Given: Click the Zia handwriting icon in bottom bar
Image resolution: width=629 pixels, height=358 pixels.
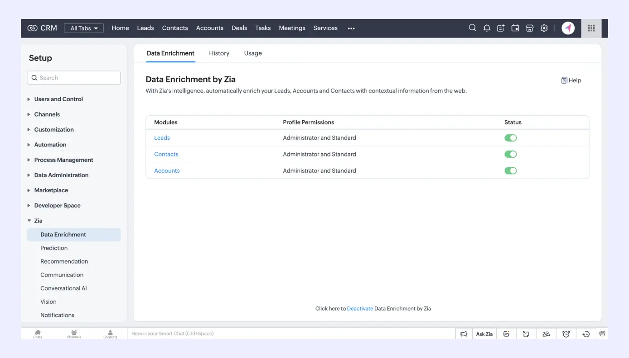Looking at the screenshot, I should 546,334.
